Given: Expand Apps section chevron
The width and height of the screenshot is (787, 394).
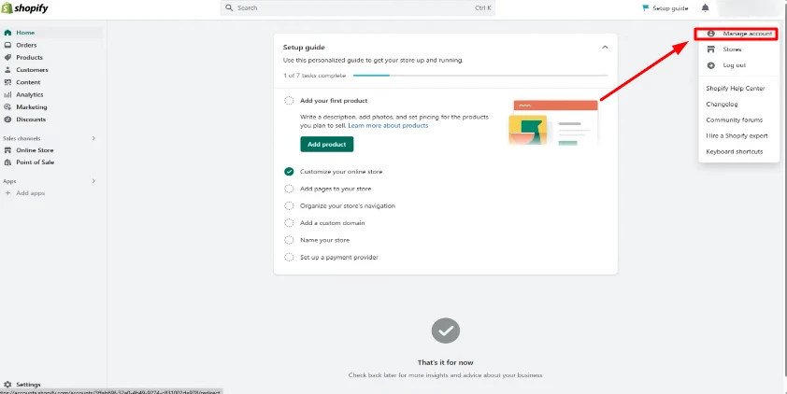Looking at the screenshot, I should [x=93, y=181].
